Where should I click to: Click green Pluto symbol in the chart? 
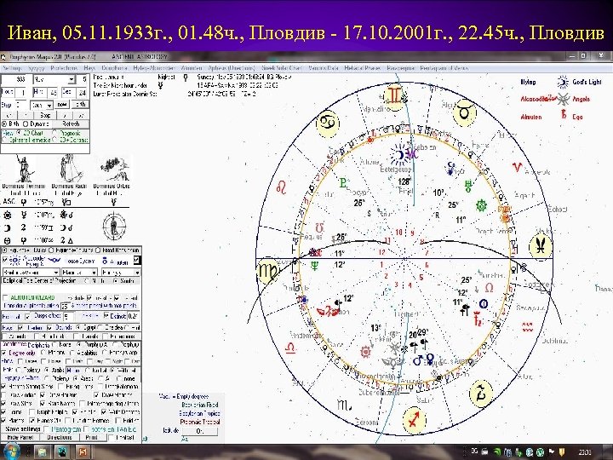coord(343,183)
